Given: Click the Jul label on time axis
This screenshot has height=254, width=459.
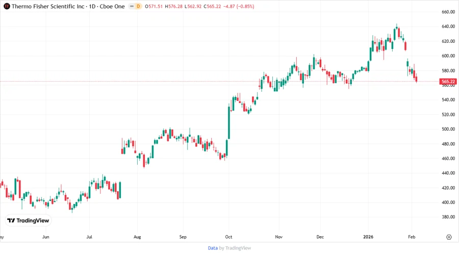Looking at the screenshot, I should point(89,237).
